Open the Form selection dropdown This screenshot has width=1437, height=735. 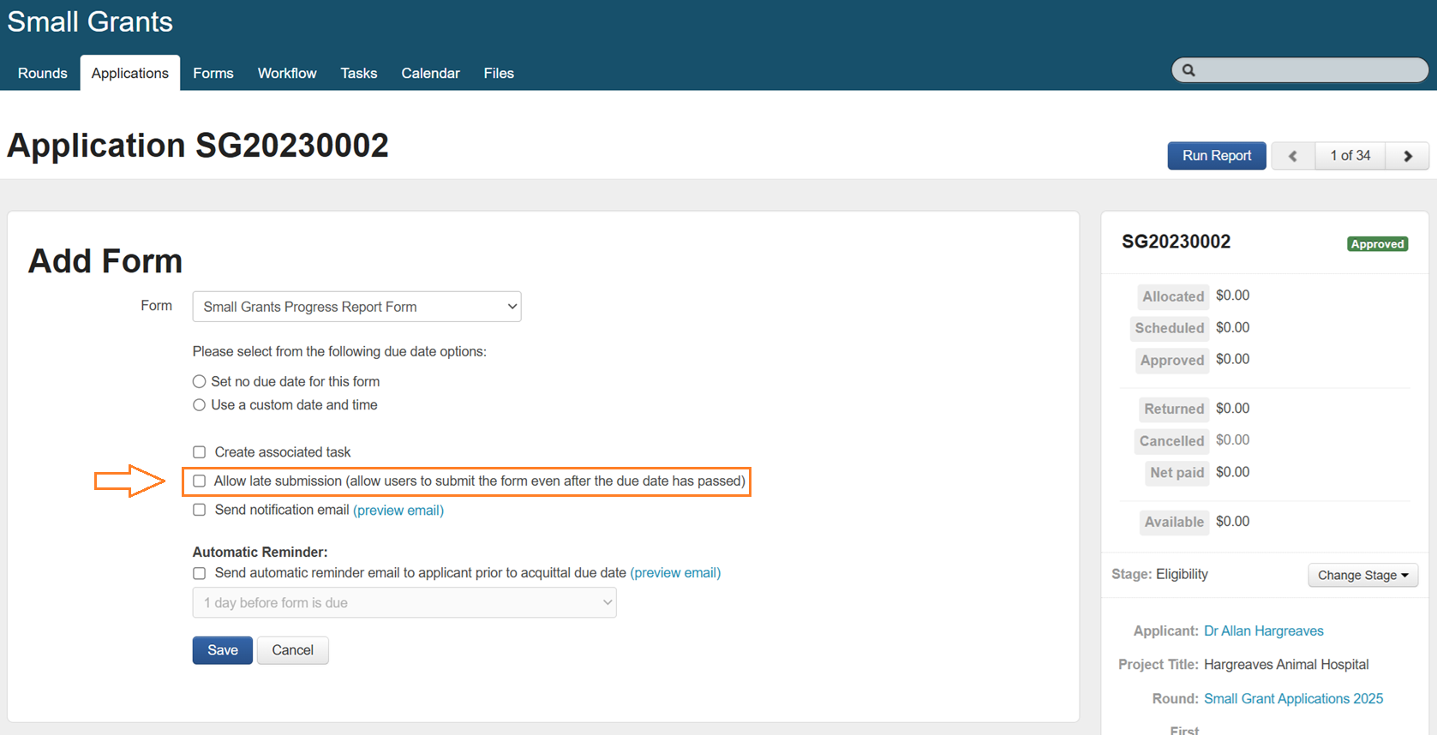click(x=356, y=307)
